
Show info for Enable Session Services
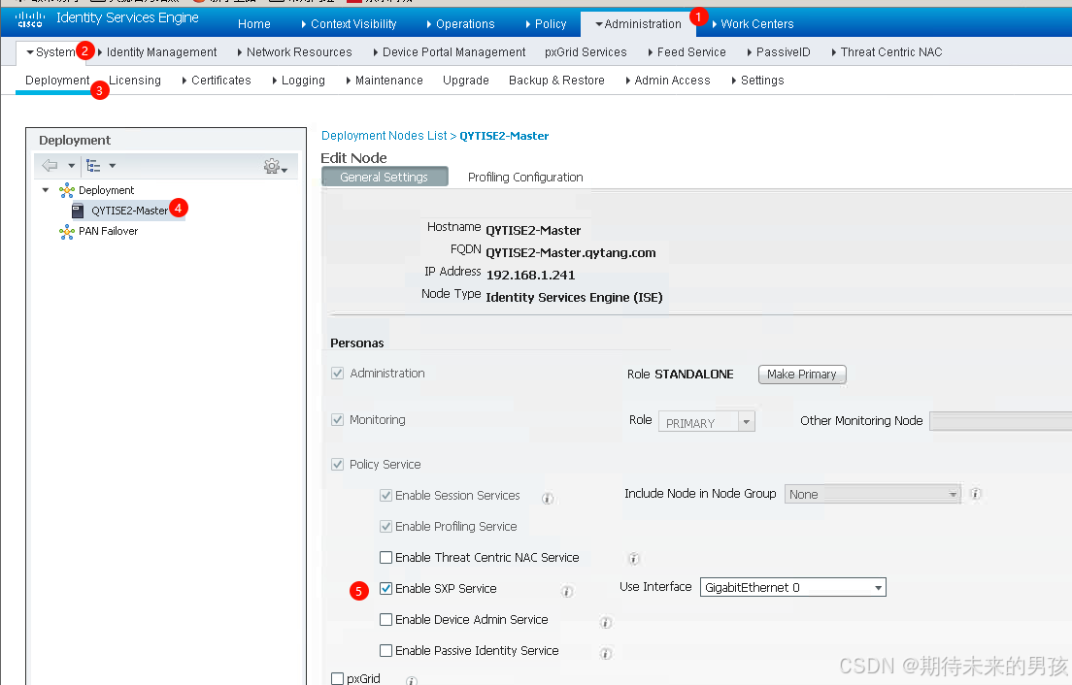coord(547,498)
